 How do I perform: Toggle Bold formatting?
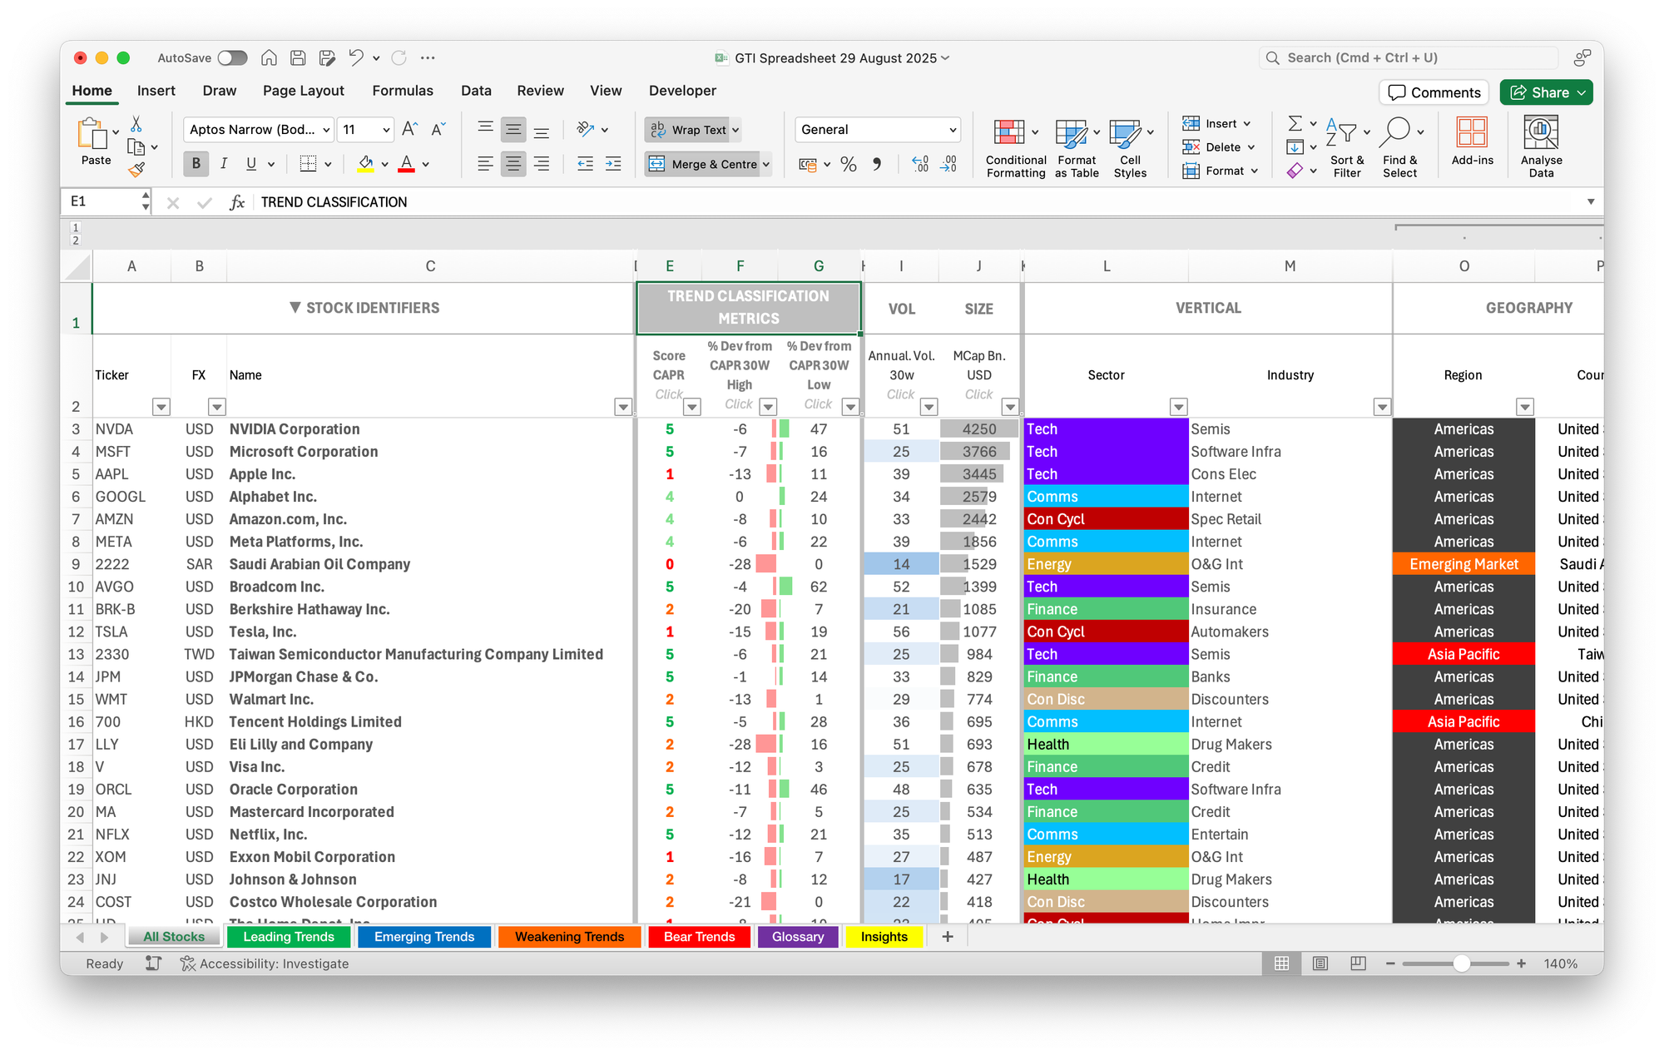[x=196, y=164]
